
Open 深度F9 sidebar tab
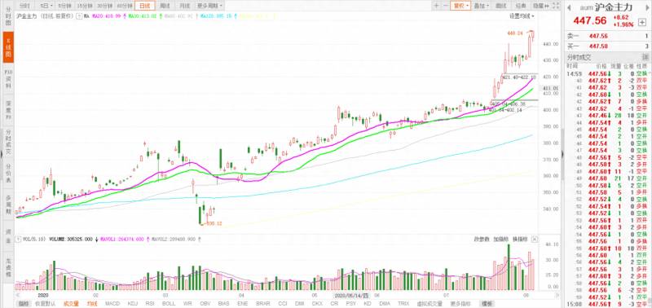[8, 110]
